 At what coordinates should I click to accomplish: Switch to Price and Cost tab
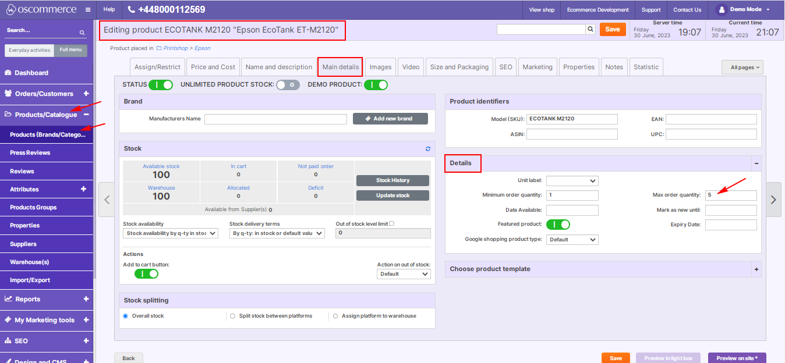click(213, 67)
